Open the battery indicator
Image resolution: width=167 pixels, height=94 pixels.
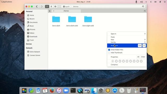(156, 2)
